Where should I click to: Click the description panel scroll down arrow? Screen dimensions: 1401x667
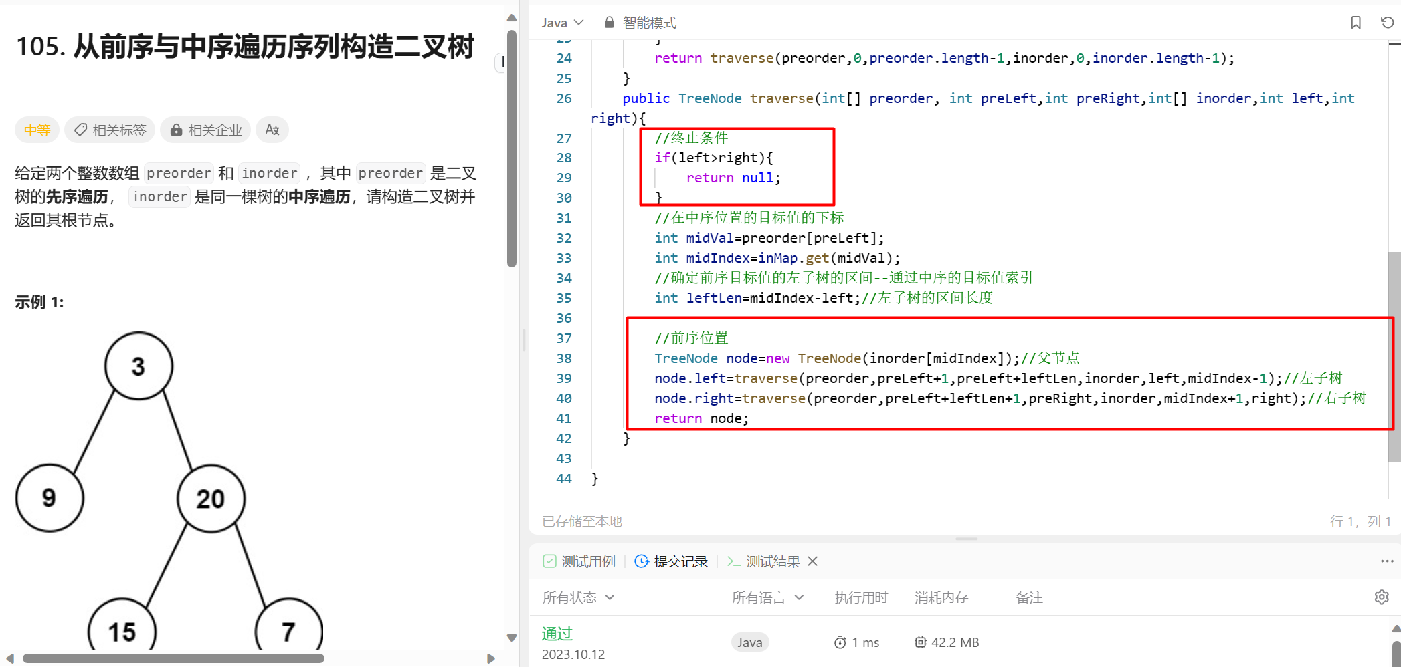512,638
